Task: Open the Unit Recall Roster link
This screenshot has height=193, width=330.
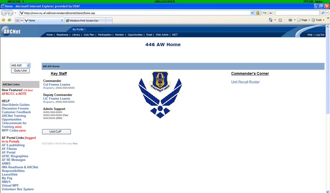Action: click(245, 82)
